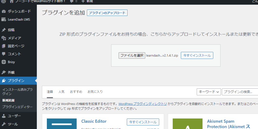
Task: Open the 外観 appearance brush icon
Action: tap(4, 72)
